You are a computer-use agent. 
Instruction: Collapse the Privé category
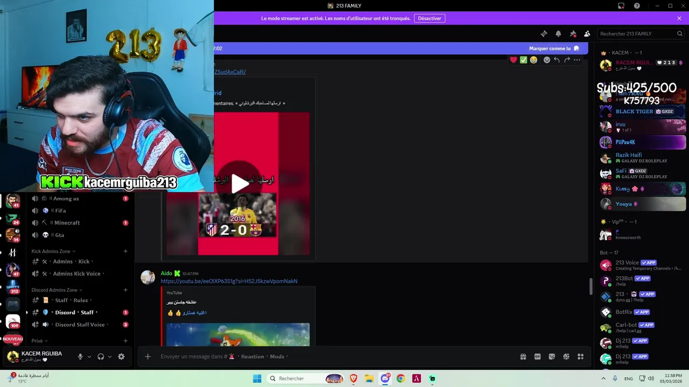(x=40, y=341)
